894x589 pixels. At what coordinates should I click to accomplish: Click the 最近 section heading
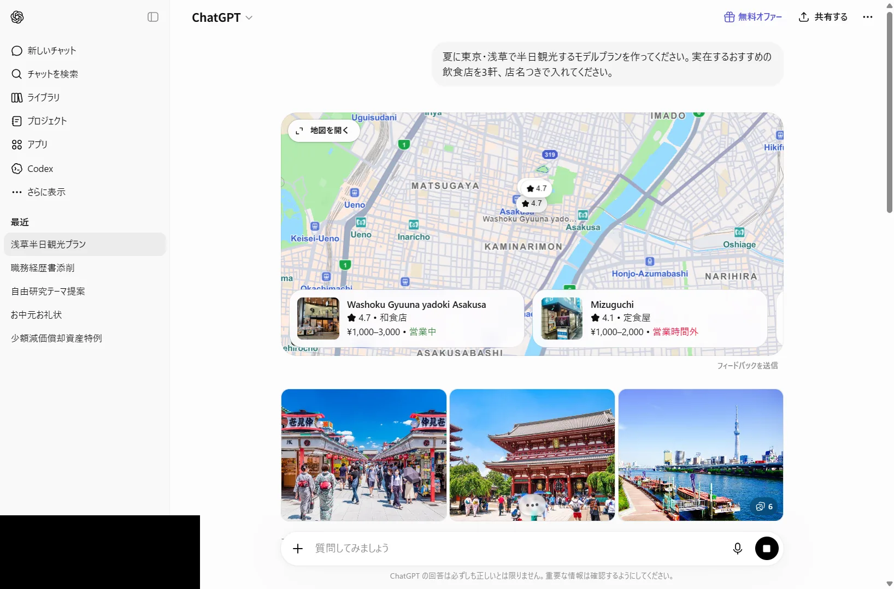pos(20,222)
